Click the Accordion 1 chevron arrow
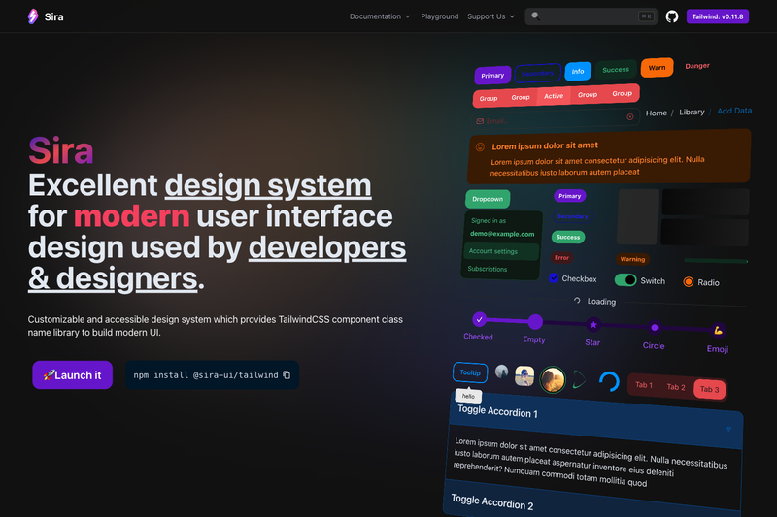777x517 pixels. pos(728,429)
